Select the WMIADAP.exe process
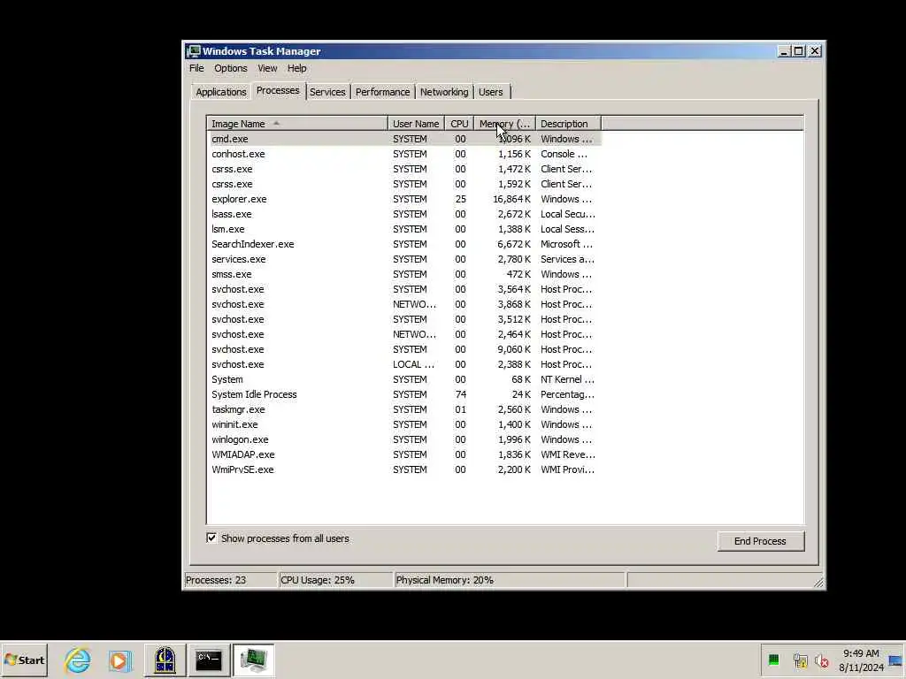The width and height of the screenshot is (906, 679). (x=403, y=454)
